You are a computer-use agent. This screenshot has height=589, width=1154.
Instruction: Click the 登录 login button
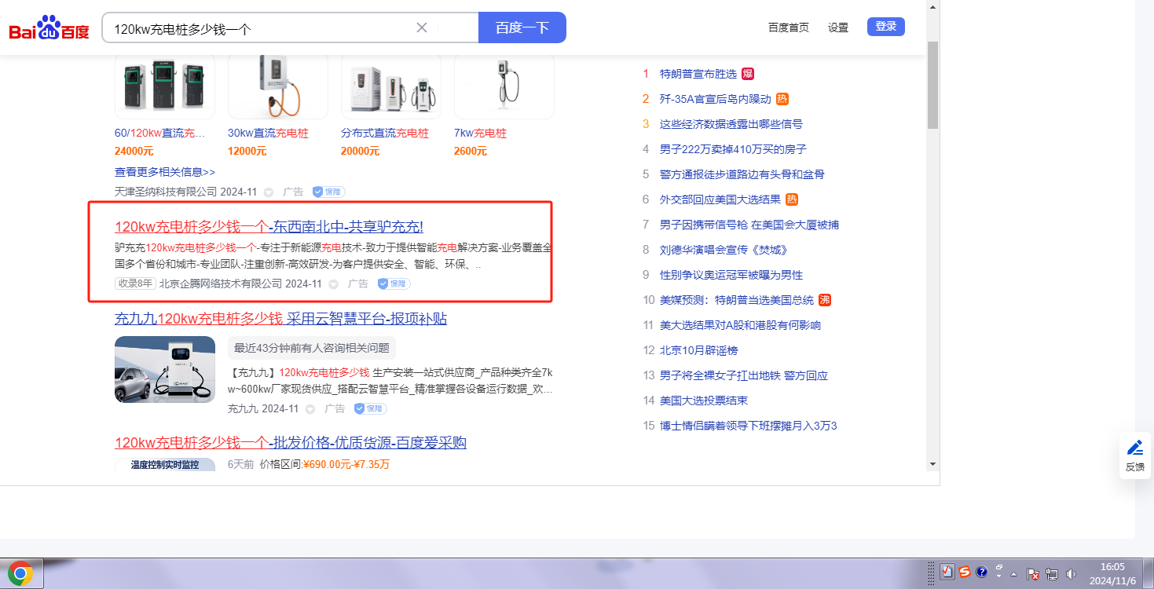[x=886, y=27]
